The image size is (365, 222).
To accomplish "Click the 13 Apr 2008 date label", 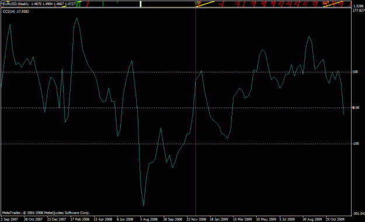I will click(103, 220).
